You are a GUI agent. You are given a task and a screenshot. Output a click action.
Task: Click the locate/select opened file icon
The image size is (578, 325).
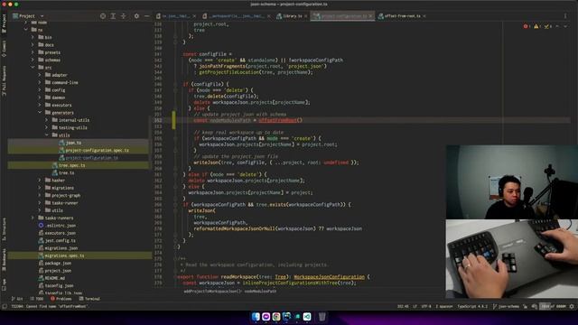[103, 16]
